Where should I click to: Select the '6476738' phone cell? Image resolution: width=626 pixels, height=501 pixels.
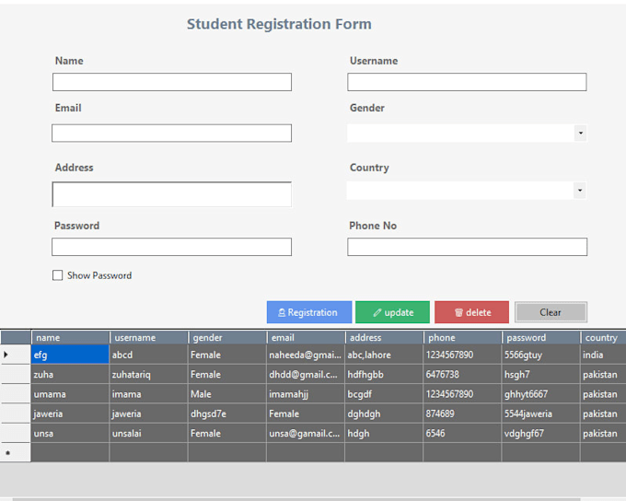(x=462, y=374)
